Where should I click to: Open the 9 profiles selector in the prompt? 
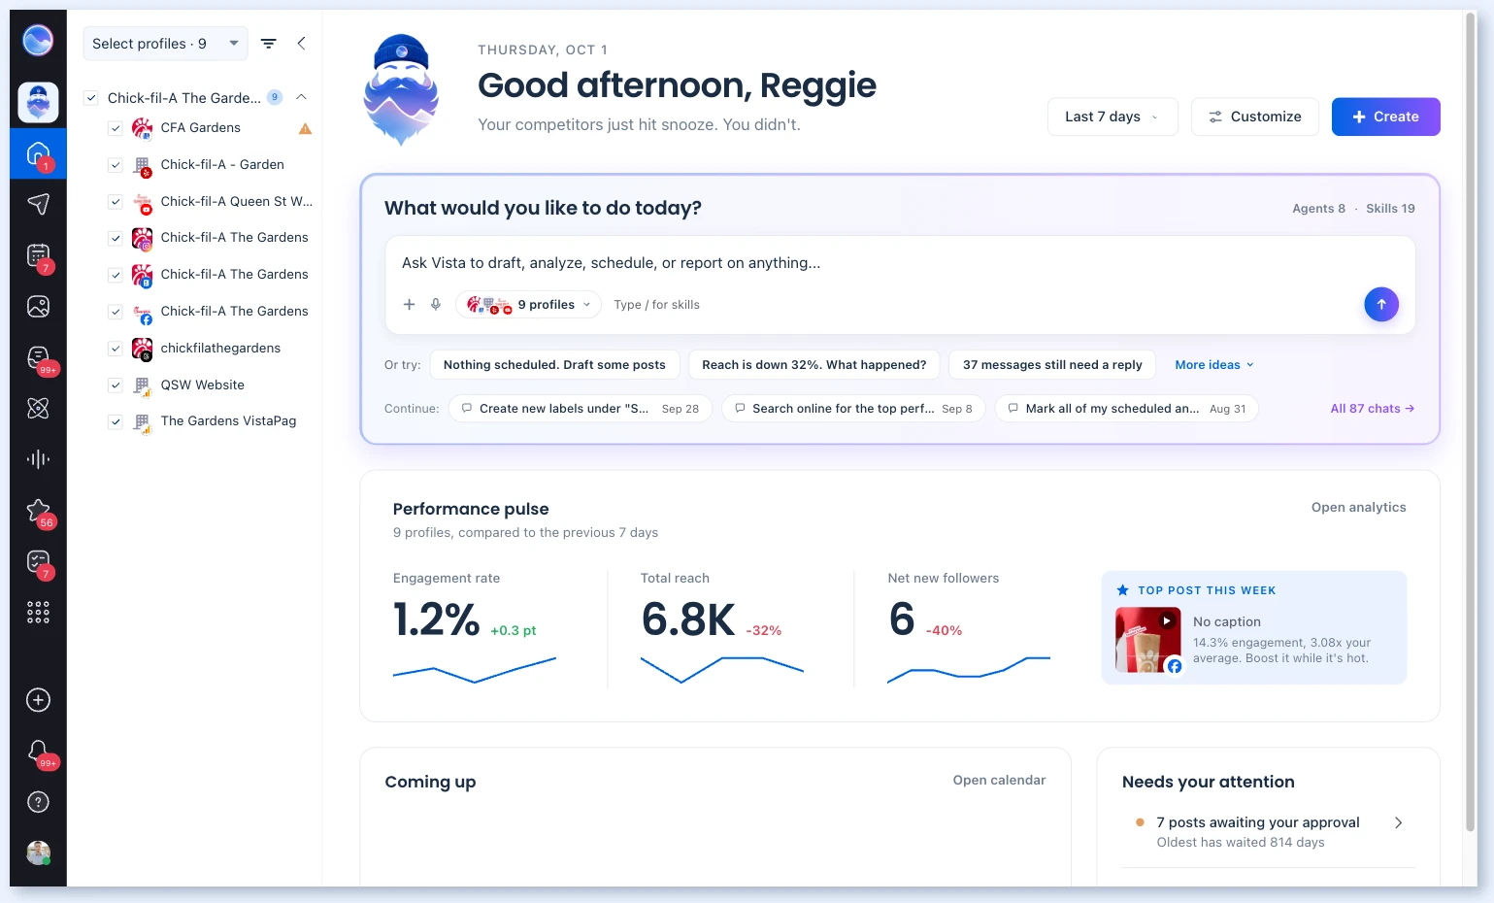pos(528,305)
